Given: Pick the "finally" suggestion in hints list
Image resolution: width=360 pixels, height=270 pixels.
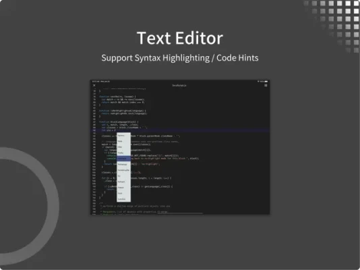Looking at the screenshot, I should 123,153.
